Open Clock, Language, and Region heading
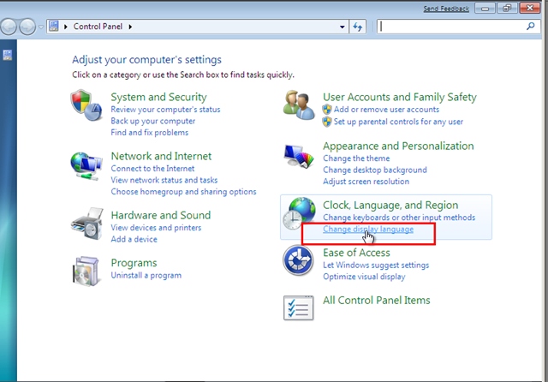This screenshot has height=382, width=548. pyautogui.click(x=390, y=205)
